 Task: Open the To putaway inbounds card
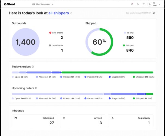click(130, 120)
